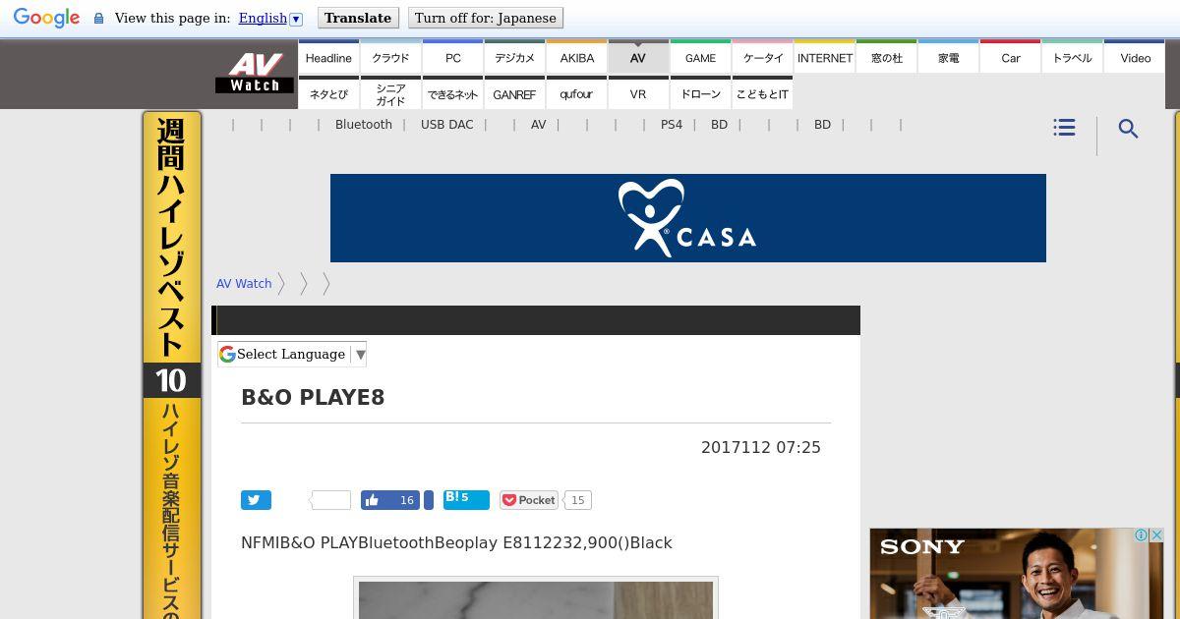The image size is (1180, 619).
Task: Follow the USB DAC topic link
Action: (x=447, y=125)
